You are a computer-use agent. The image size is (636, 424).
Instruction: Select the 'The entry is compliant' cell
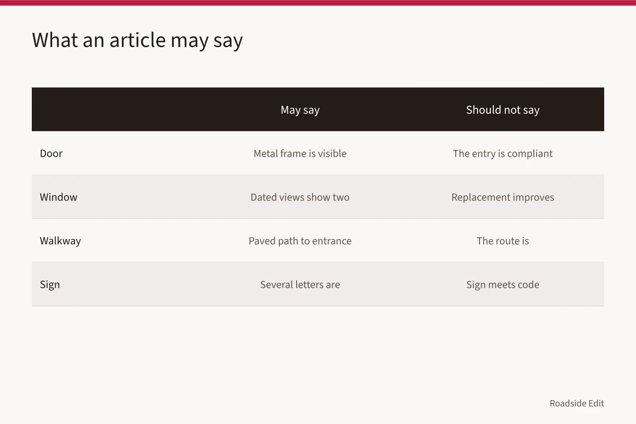click(x=503, y=153)
